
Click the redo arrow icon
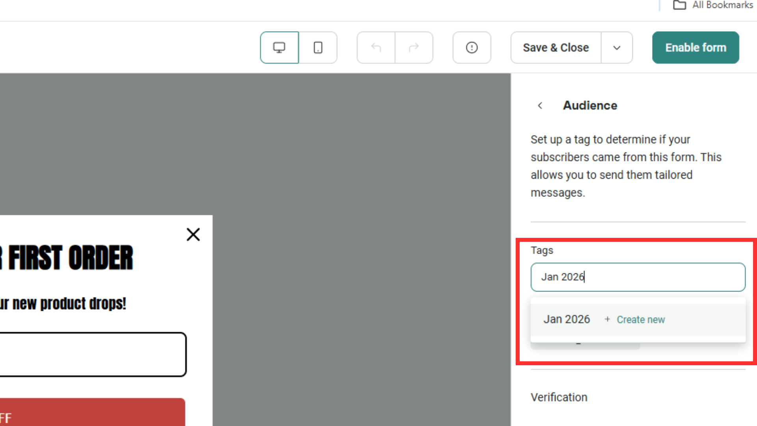(x=414, y=48)
